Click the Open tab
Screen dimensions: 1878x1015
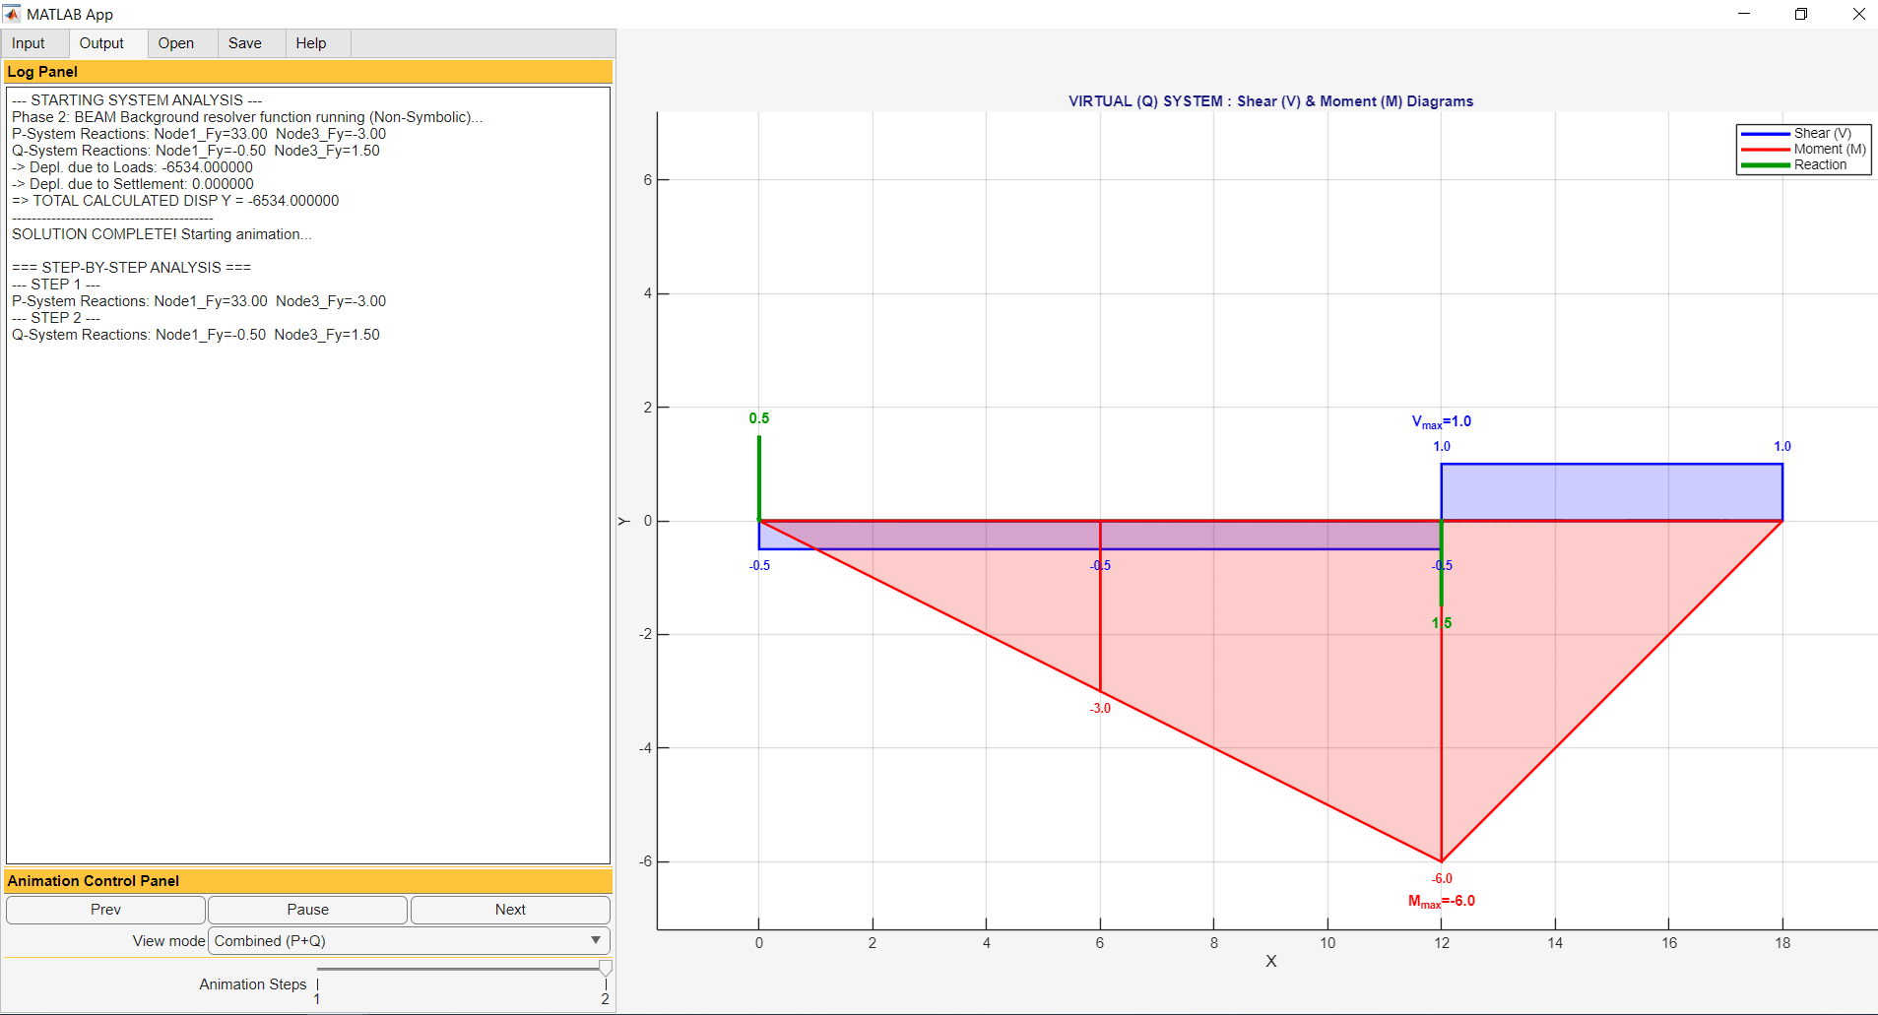click(x=176, y=43)
